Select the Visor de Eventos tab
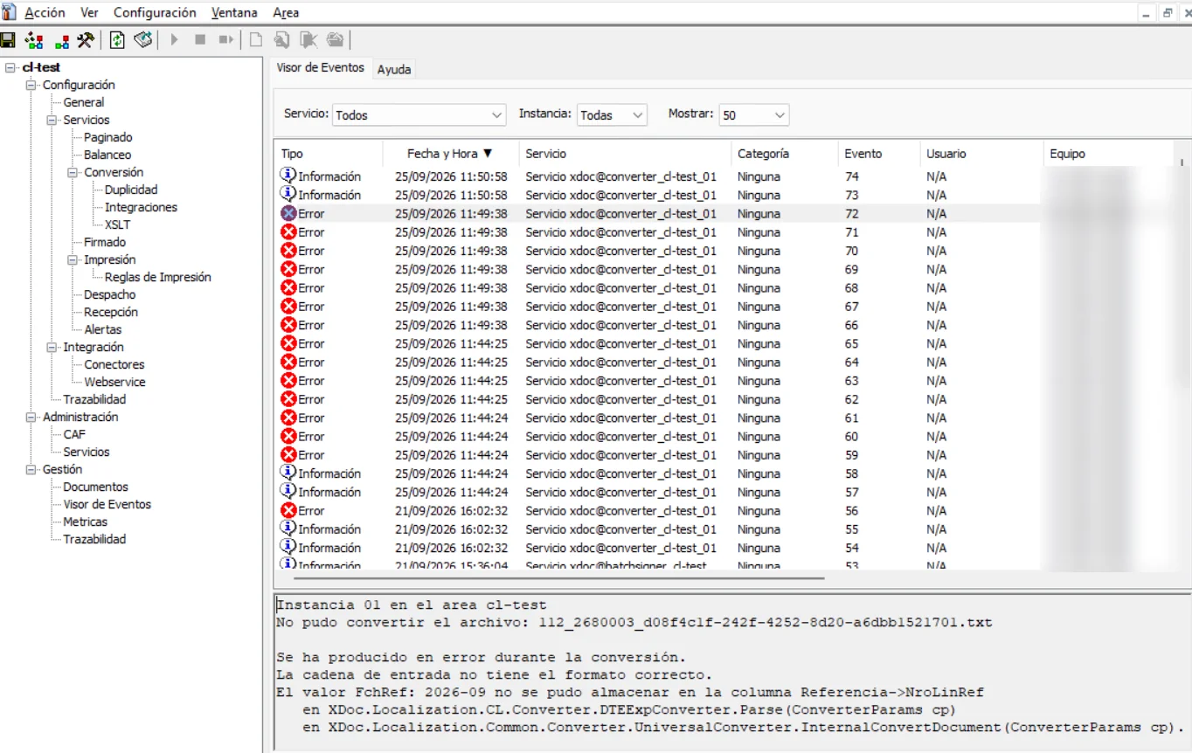The image size is (1192, 753). point(320,67)
